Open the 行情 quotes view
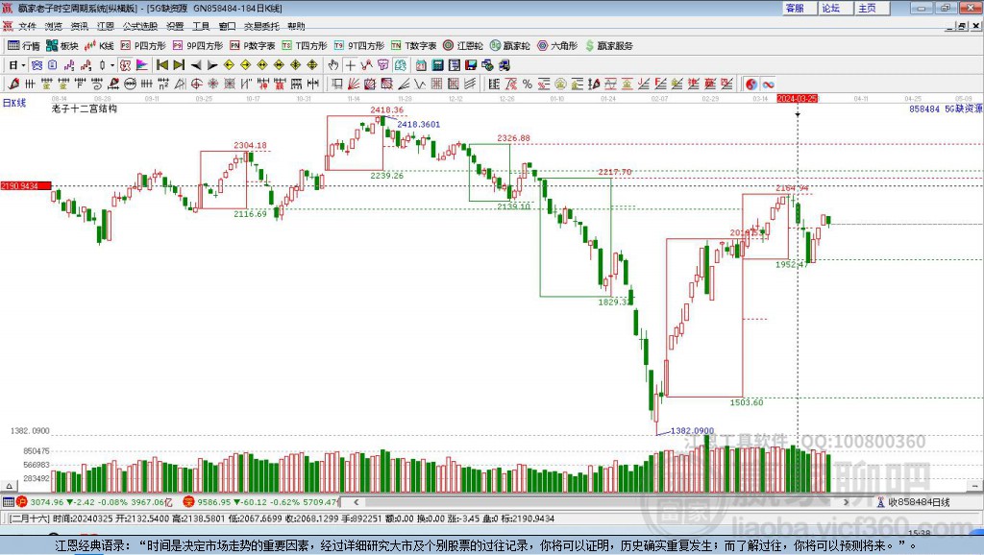Image resolution: width=984 pixels, height=555 pixels. click(x=23, y=46)
